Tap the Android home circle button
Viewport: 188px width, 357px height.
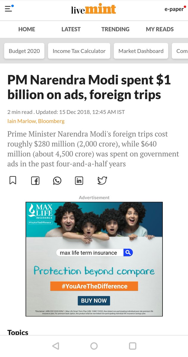(x=94, y=346)
